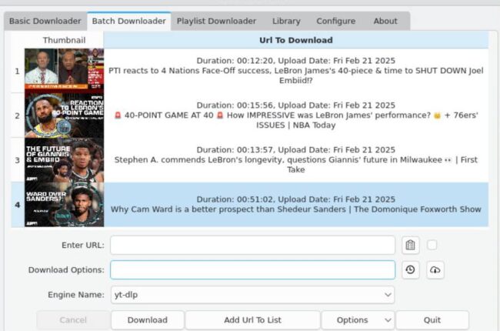Go to the Library tab
Viewport: 500px width, 331px height.
click(x=286, y=21)
